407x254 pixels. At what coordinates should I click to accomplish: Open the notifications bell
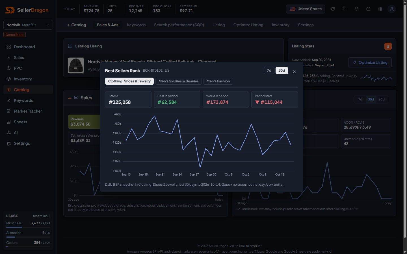tap(356, 9)
